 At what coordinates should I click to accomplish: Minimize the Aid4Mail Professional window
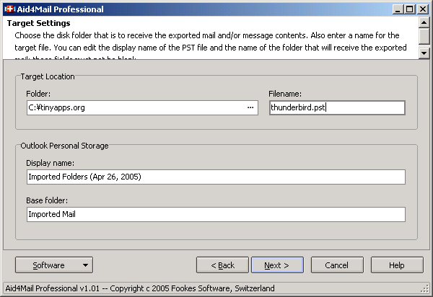pyautogui.click(x=397, y=9)
